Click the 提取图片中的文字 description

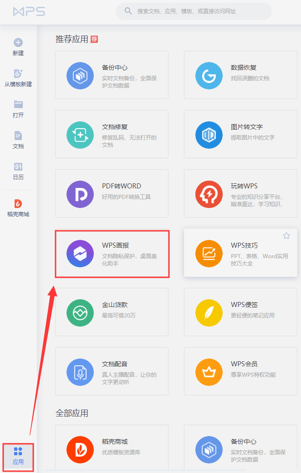pyautogui.click(x=253, y=138)
